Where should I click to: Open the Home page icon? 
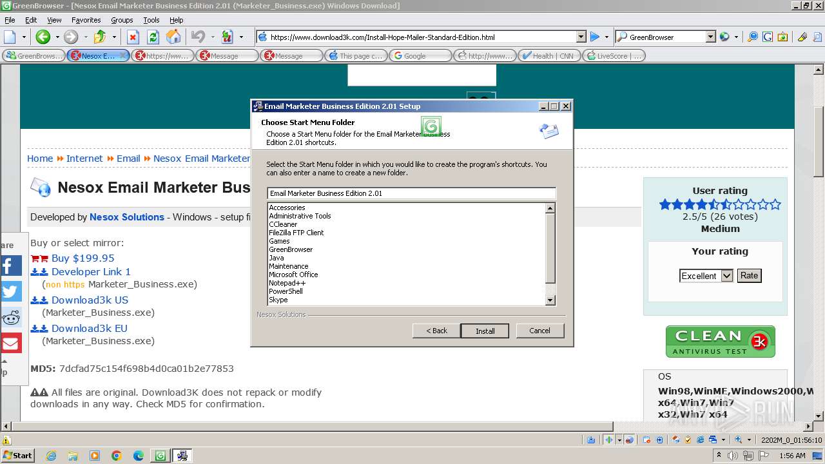pyautogui.click(x=173, y=37)
